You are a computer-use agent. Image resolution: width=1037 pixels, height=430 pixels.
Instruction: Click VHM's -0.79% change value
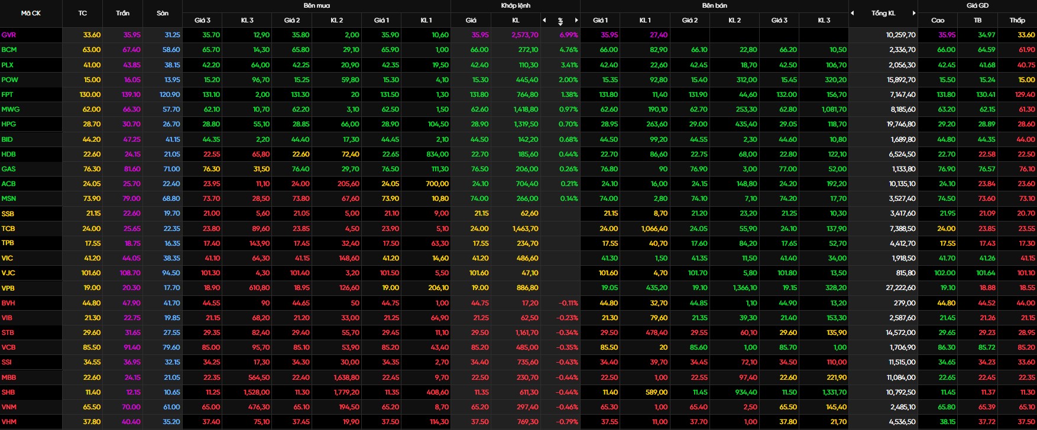pyautogui.click(x=568, y=422)
